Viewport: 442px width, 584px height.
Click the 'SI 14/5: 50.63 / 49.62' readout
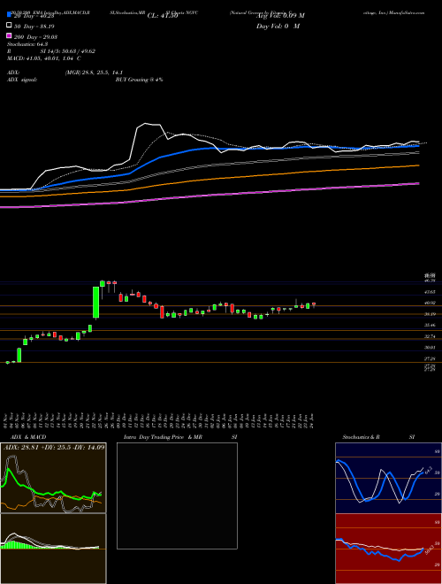tap(68, 51)
